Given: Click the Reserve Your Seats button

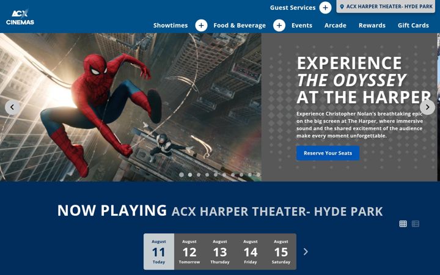Looking at the screenshot, I should [328, 153].
